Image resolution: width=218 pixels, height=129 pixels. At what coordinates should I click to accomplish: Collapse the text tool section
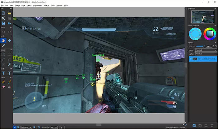click(x=11, y=69)
